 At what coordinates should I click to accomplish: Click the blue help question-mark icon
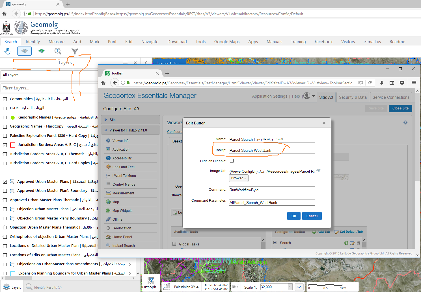pyautogui.click(x=405, y=123)
